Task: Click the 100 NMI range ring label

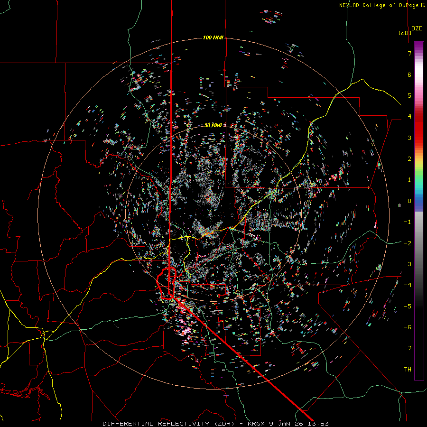Action: (213, 37)
